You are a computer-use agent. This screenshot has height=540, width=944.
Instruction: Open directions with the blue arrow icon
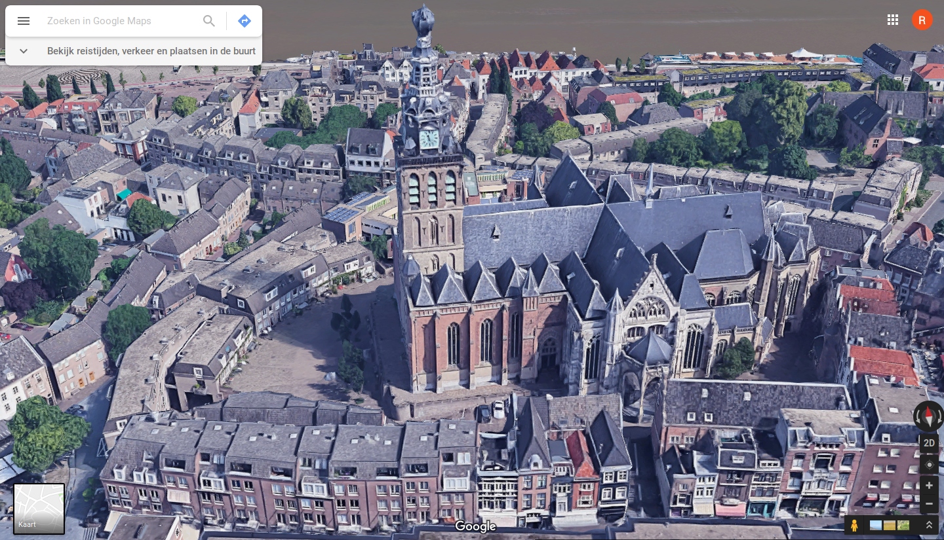245,21
